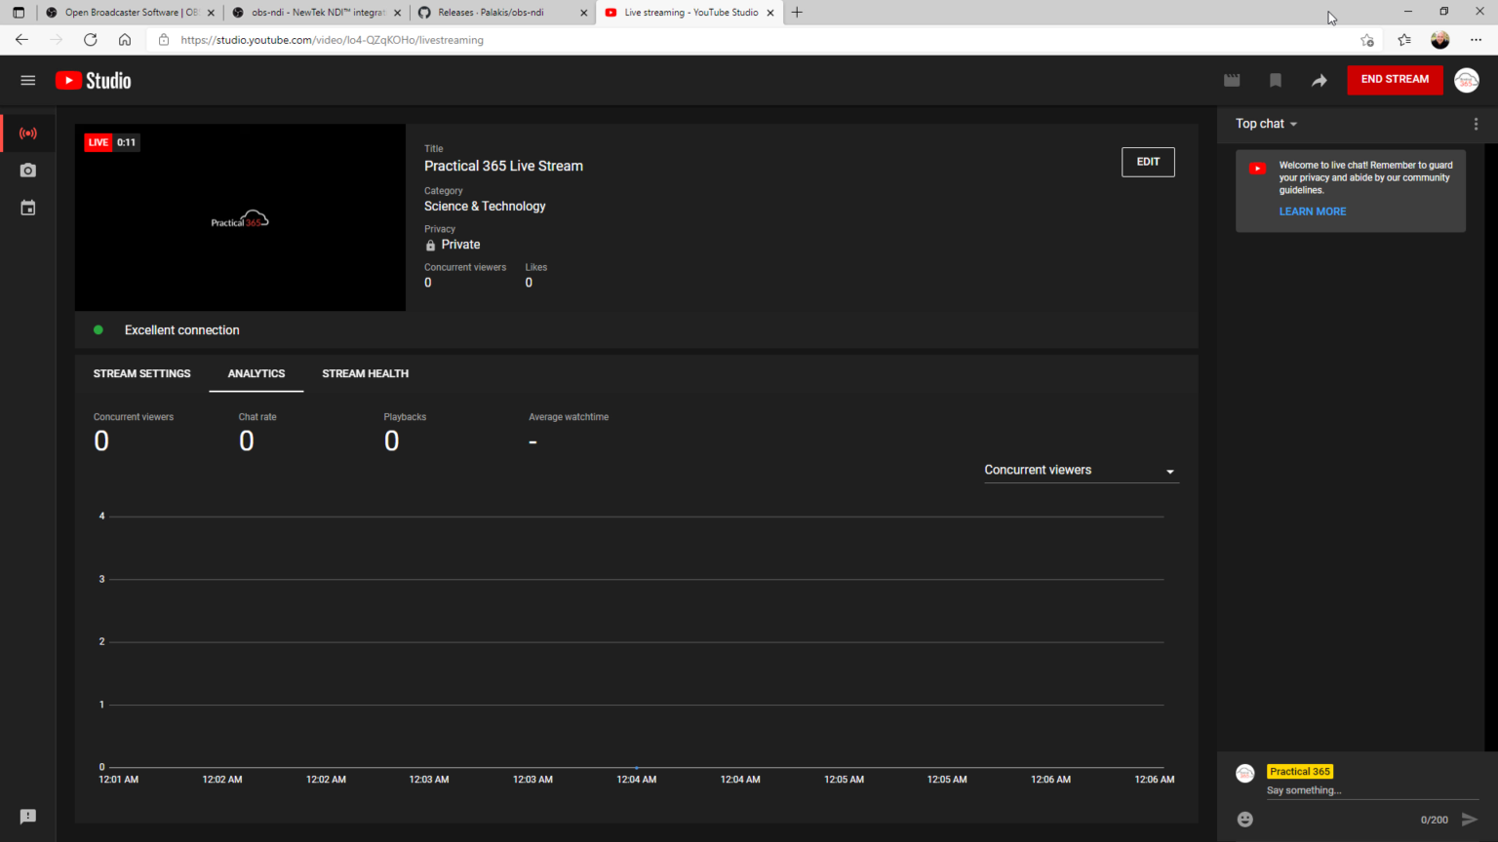Click the Send feedback icon at sidebar bottom
The height and width of the screenshot is (842, 1498).
point(27,817)
